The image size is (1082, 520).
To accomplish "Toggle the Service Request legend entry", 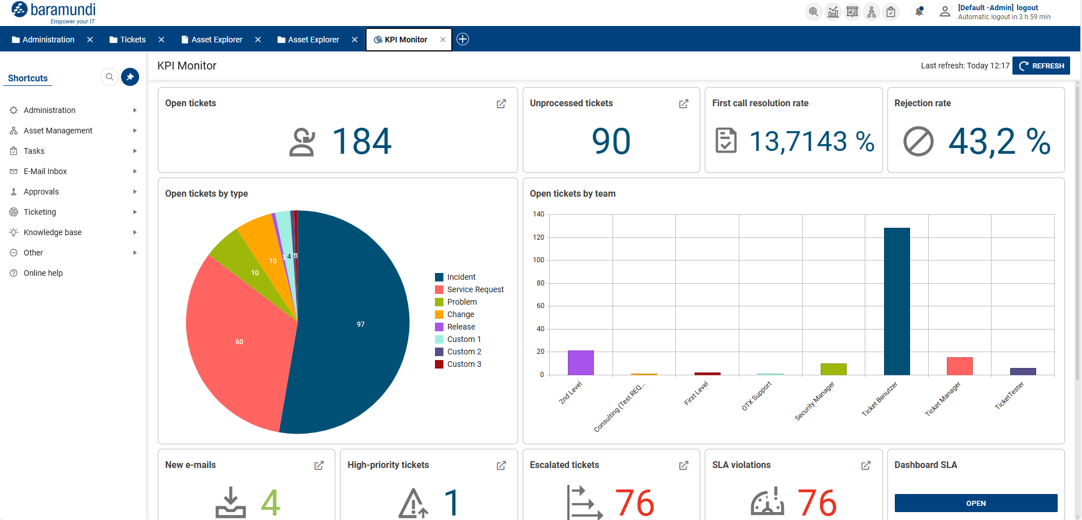I will [x=469, y=289].
